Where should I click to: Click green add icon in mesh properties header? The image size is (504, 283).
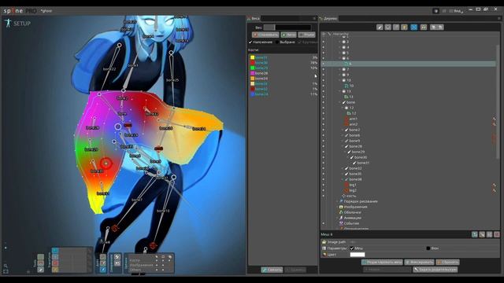[x=475, y=234]
